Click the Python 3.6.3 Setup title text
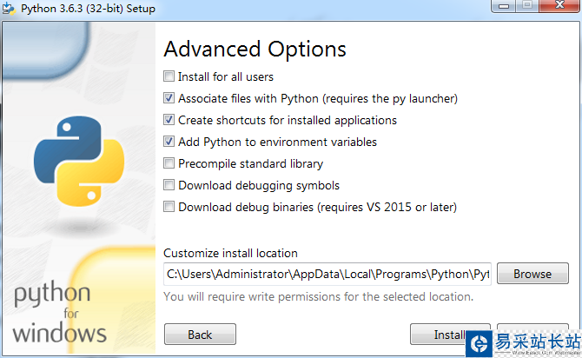This screenshot has height=358, width=582. [87, 9]
